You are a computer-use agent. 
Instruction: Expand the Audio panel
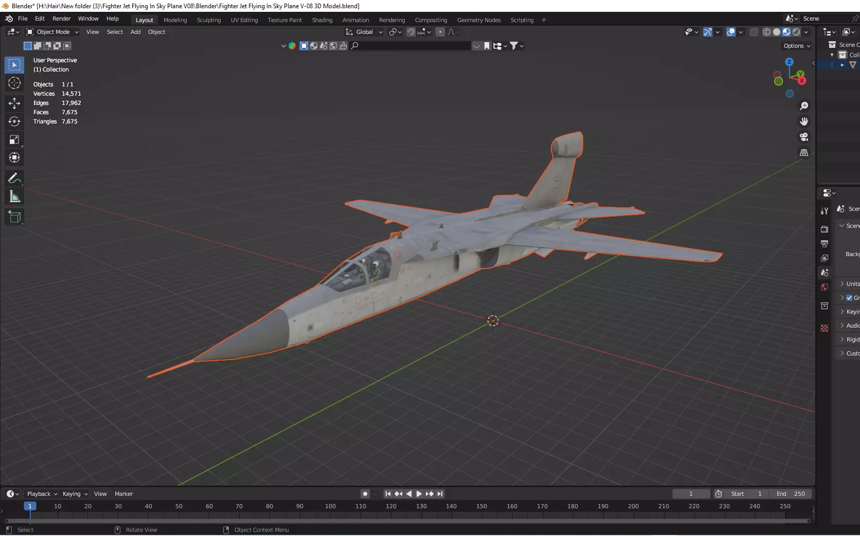[849, 326]
